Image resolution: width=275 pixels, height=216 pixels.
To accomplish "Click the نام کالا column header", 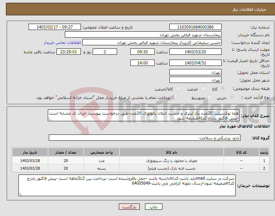I will pos(171,152).
